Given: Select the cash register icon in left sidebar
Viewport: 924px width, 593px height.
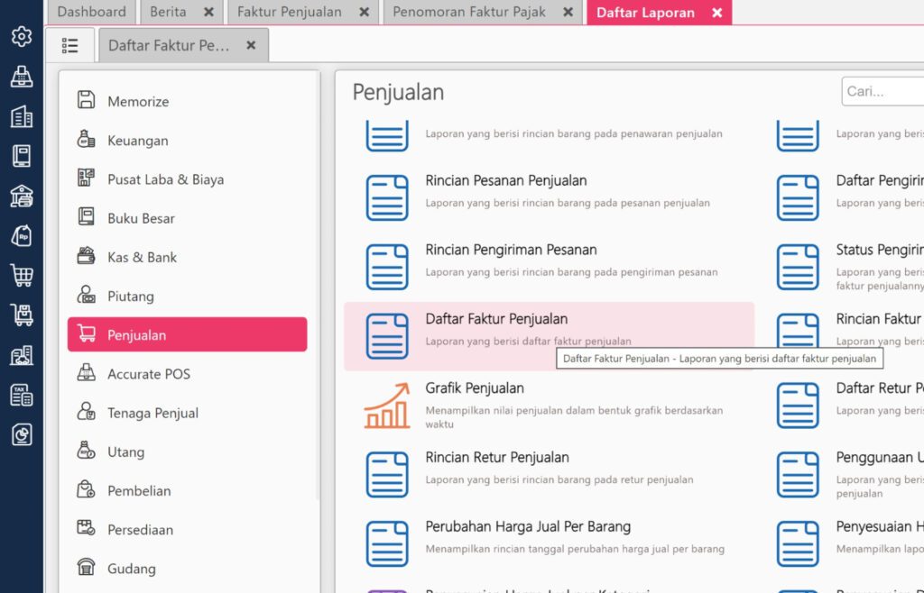Looking at the screenshot, I should [22, 77].
